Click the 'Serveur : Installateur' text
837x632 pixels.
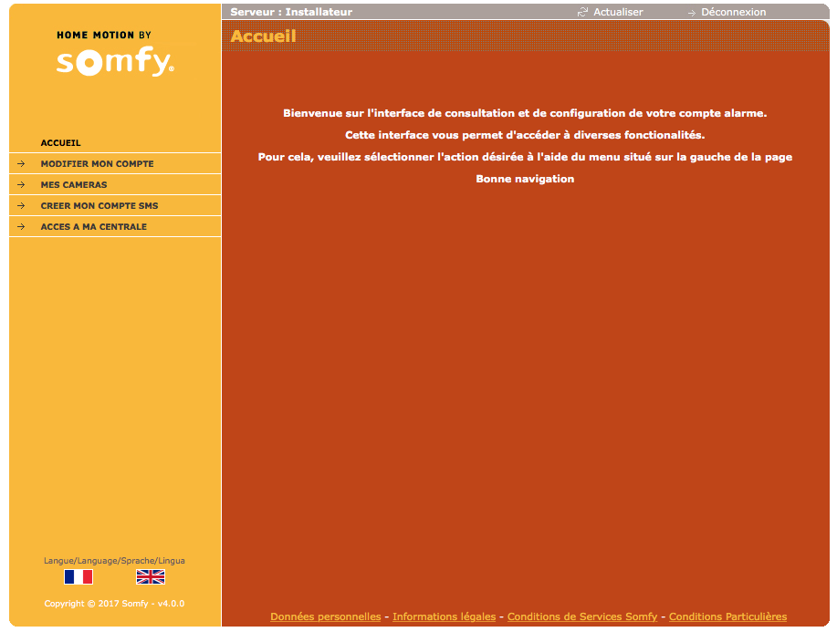(x=291, y=12)
